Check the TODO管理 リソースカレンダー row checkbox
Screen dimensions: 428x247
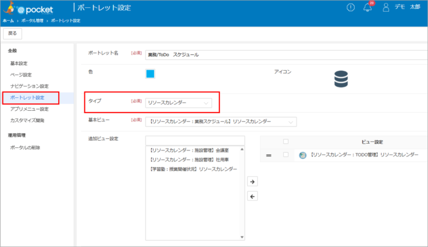click(286, 155)
